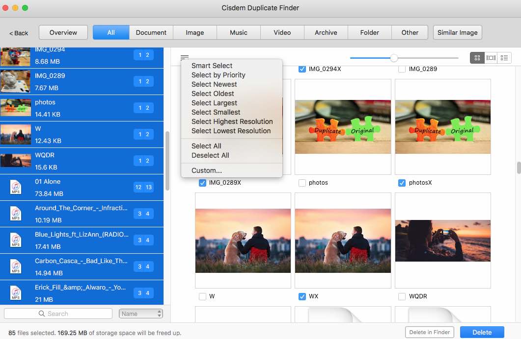Switch to the Music tab
Screen dimensions: 521x339
(x=239, y=32)
